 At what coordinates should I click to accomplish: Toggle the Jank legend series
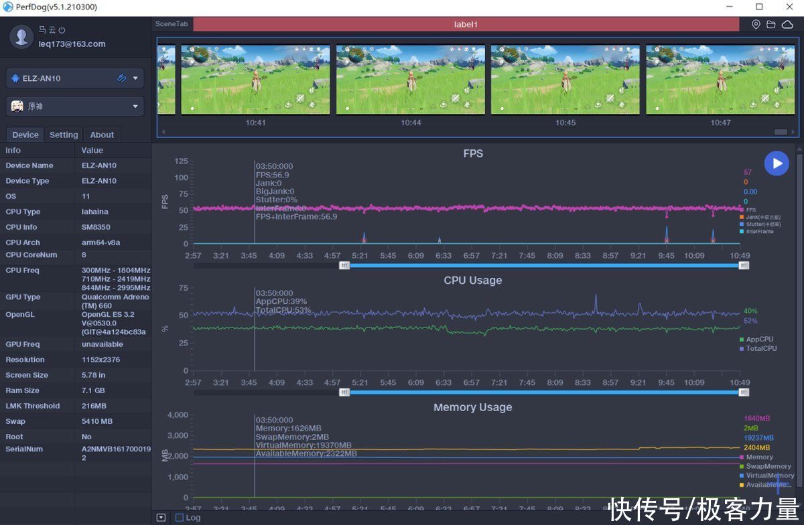click(760, 217)
